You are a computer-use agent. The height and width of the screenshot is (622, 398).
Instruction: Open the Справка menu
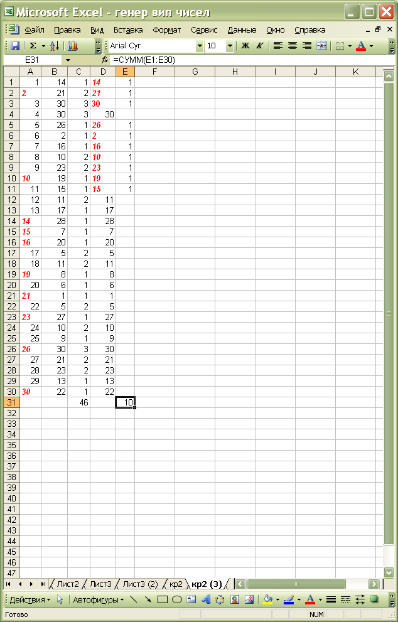310,30
